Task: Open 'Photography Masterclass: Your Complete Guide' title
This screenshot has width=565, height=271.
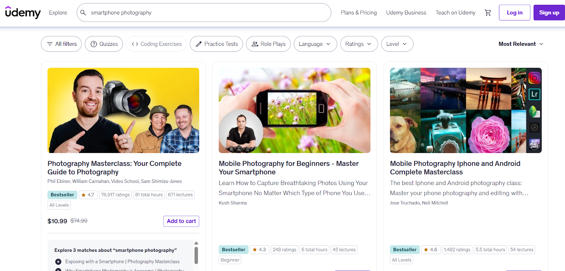Action: click(114, 168)
